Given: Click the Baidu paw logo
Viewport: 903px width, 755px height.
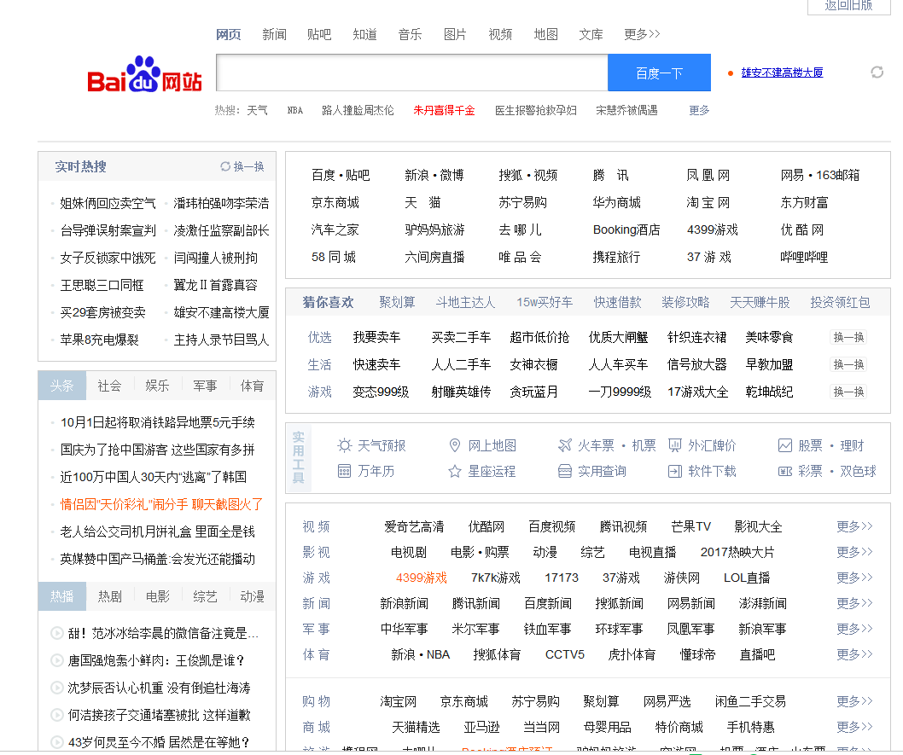Looking at the screenshot, I should pyautogui.click(x=144, y=74).
